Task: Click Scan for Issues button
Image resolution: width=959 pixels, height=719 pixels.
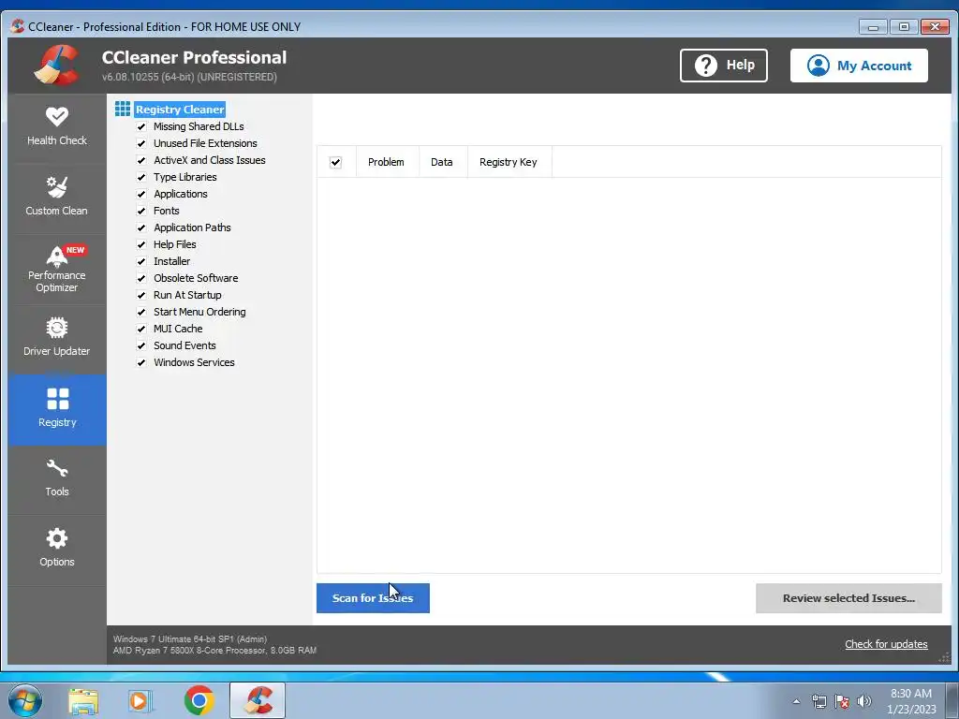Action: [373, 598]
